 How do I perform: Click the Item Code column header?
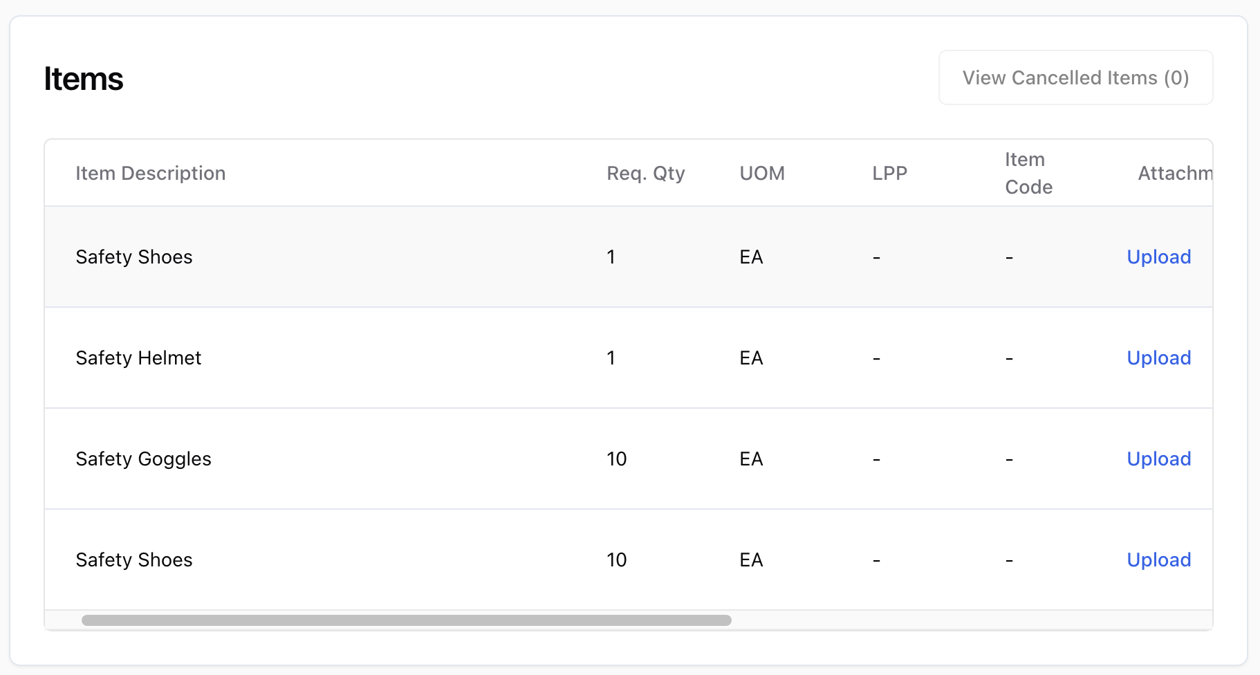tap(1028, 173)
